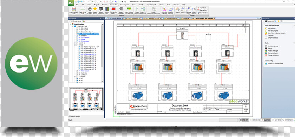This screenshot has height=137, width=295.
Task: Open the Tutorials link
Action: click(270, 35)
